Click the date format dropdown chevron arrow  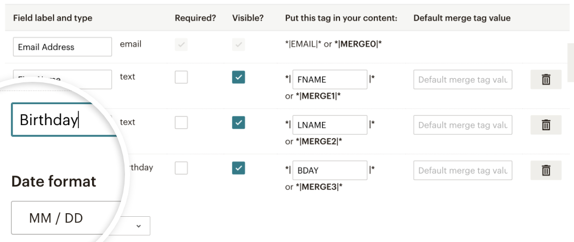138,226
